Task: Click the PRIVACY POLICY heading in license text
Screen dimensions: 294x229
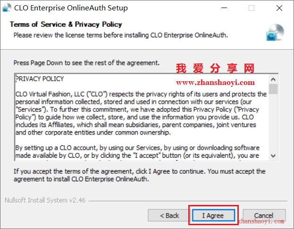Action: click(40, 79)
